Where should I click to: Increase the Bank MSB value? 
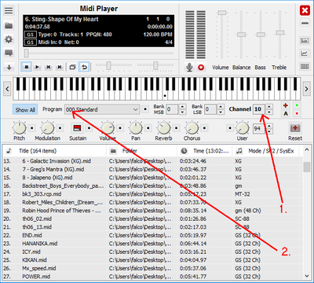point(182,107)
